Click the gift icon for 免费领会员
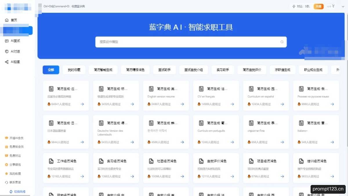The height and width of the screenshot is (196, 348). [x=6, y=147]
